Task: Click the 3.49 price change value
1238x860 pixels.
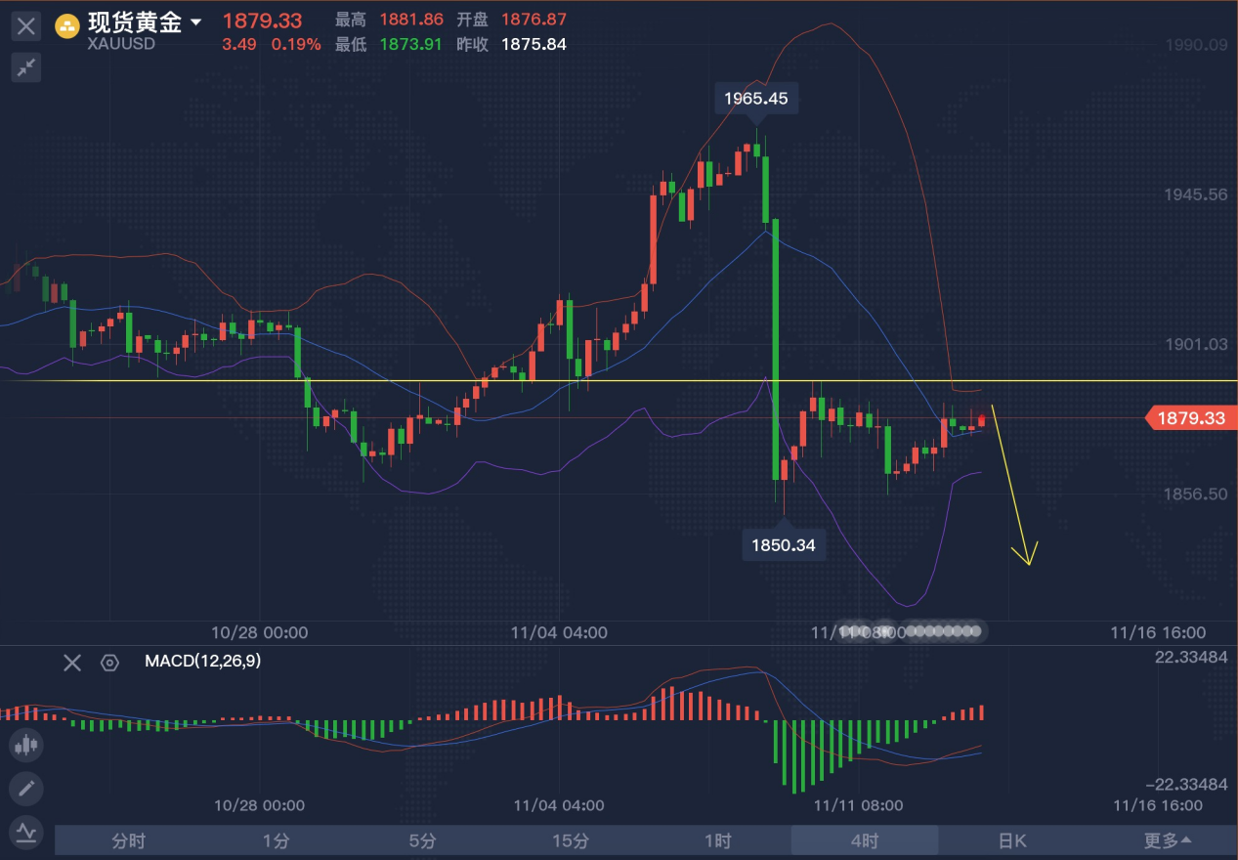Action: coord(239,44)
